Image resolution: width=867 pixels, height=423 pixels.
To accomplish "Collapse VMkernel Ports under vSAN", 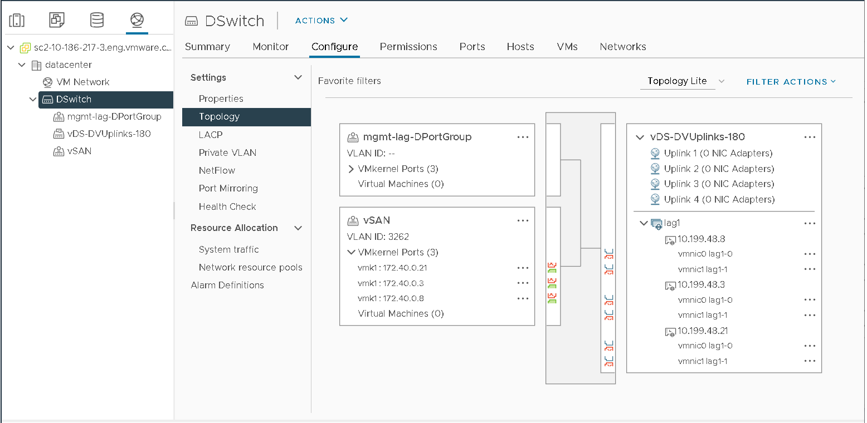I will [x=351, y=252].
